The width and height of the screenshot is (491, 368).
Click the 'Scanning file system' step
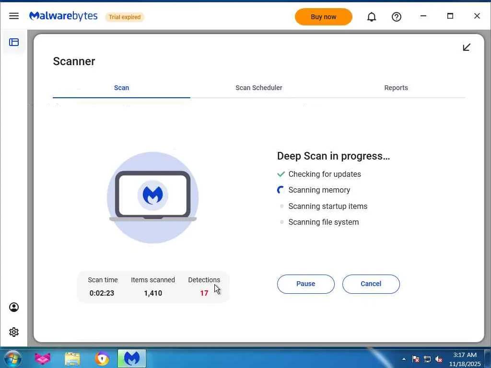click(x=324, y=222)
